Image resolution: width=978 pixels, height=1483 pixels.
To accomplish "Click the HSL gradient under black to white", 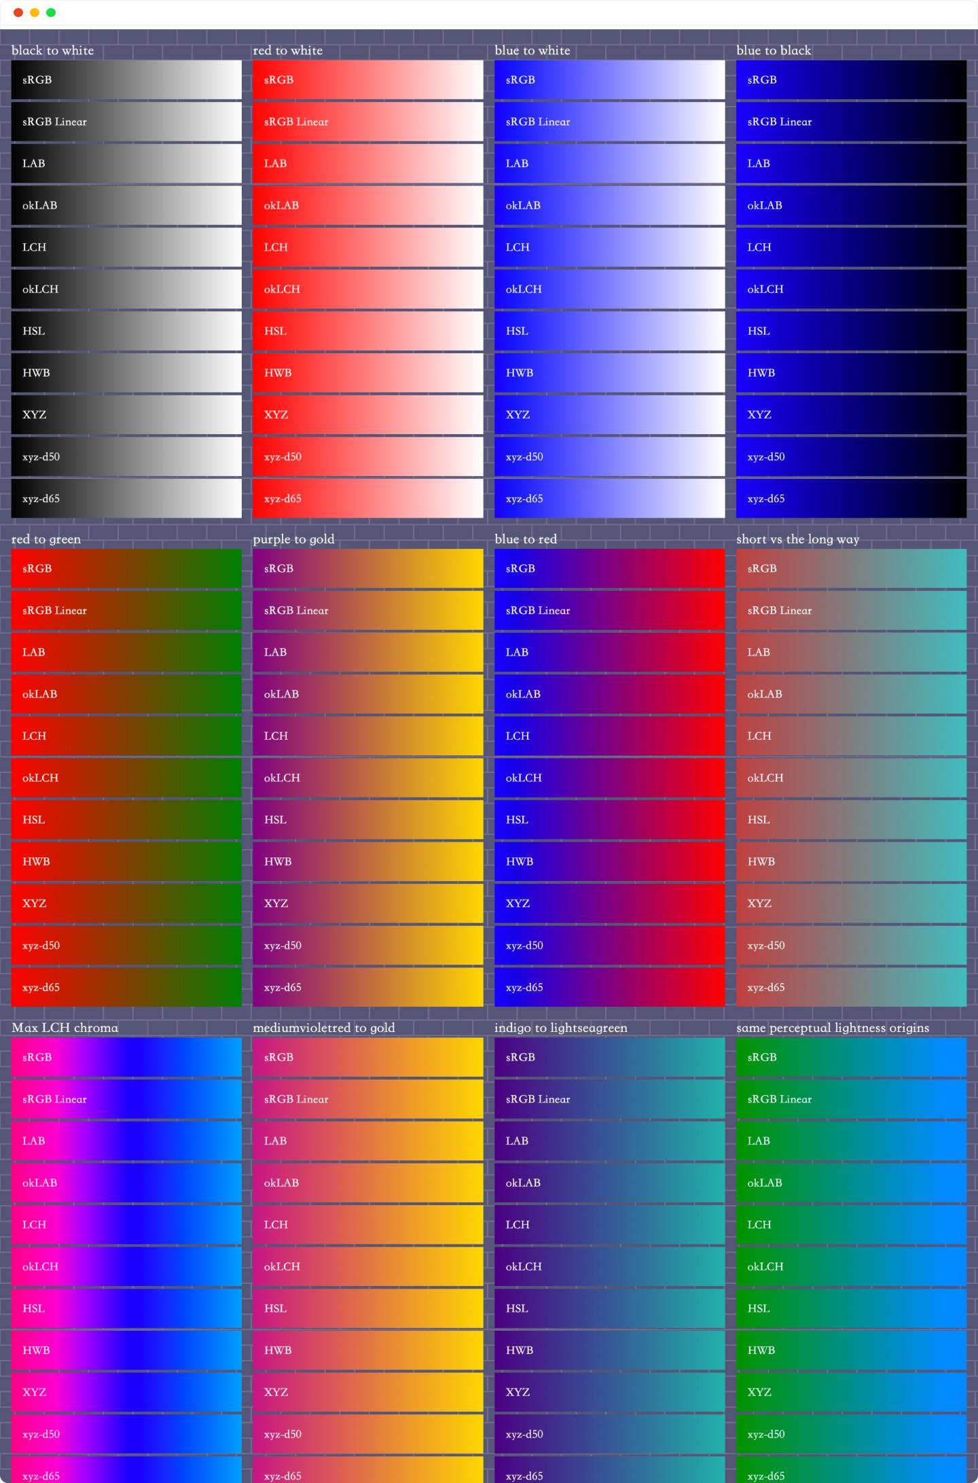I will coord(126,331).
